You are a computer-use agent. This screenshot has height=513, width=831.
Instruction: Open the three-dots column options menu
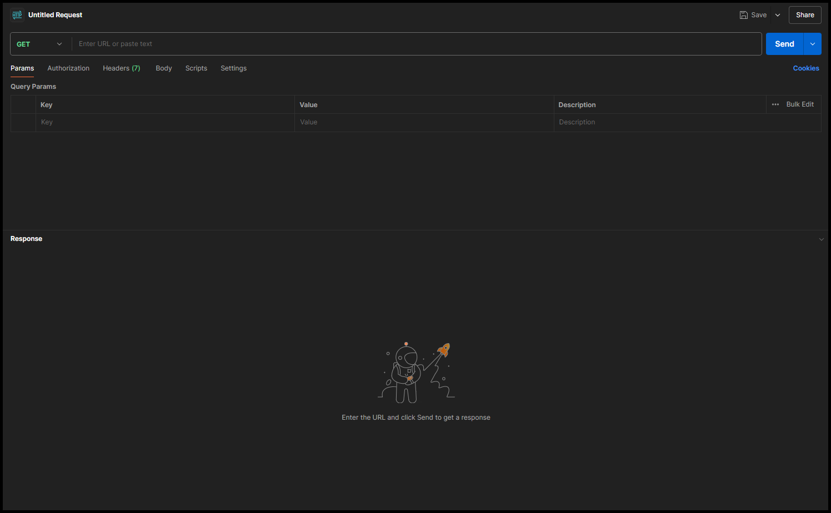[x=775, y=104]
